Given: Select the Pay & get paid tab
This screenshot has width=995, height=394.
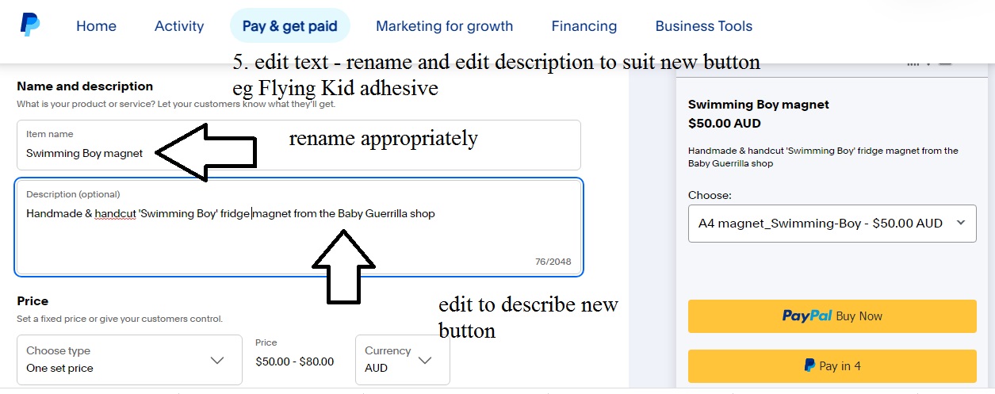Looking at the screenshot, I should pyautogui.click(x=290, y=26).
